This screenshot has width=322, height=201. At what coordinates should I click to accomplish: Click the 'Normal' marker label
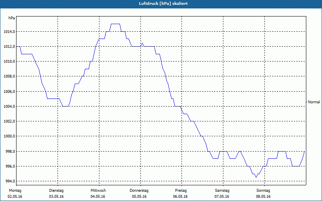click(314, 102)
